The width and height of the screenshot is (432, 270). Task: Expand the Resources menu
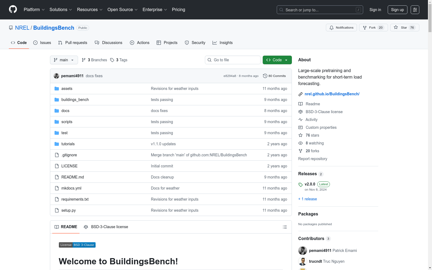90,10
